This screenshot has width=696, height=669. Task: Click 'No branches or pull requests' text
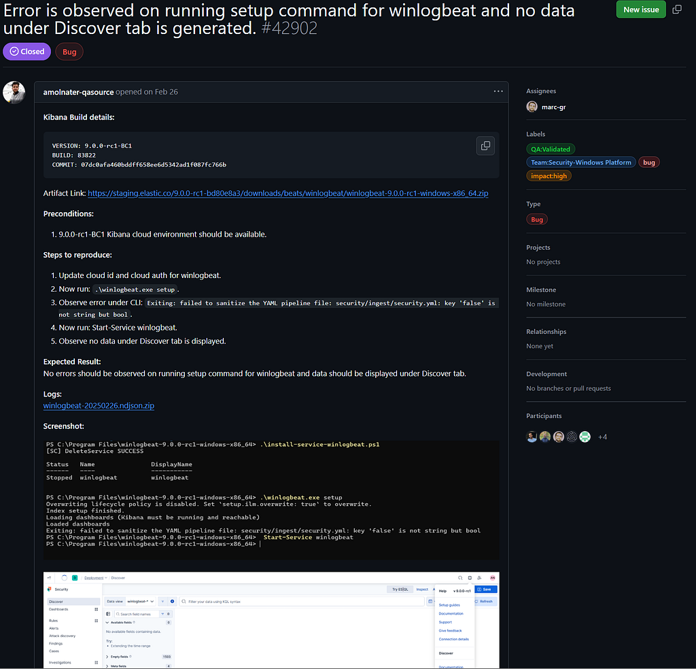pyautogui.click(x=568, y=388)
